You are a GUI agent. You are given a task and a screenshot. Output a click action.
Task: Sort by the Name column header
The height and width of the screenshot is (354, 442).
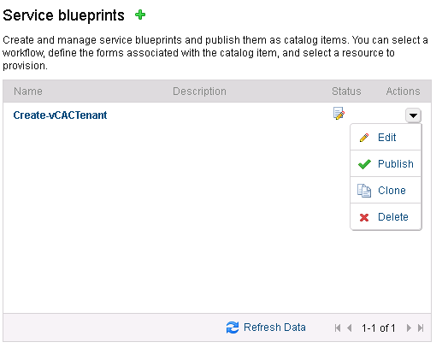point(28,91)
